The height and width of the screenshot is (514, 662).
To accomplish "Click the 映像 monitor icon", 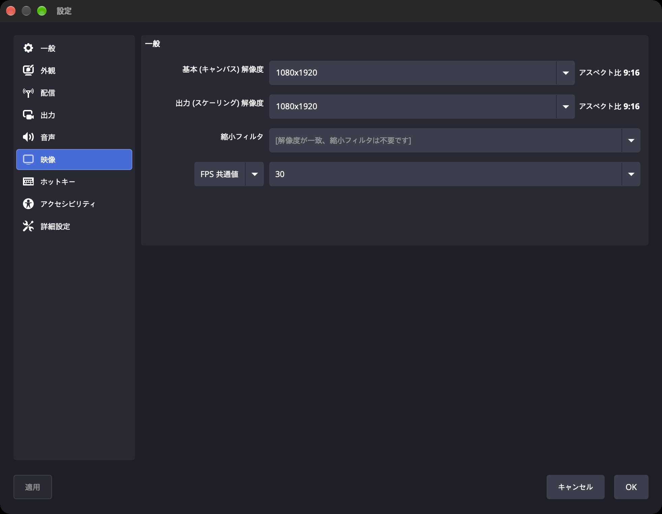I will point(28,160).
